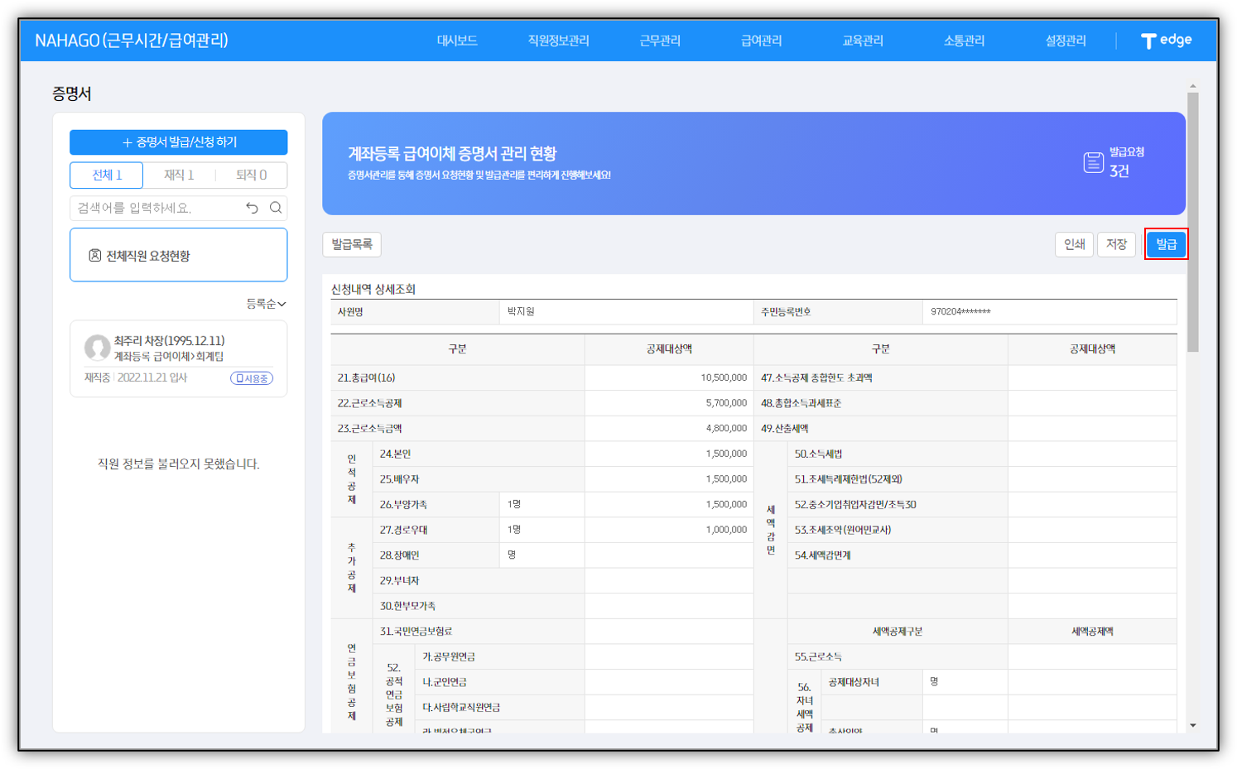
Task: Click the 저장 button
Action: click(x=1116, y=244)
